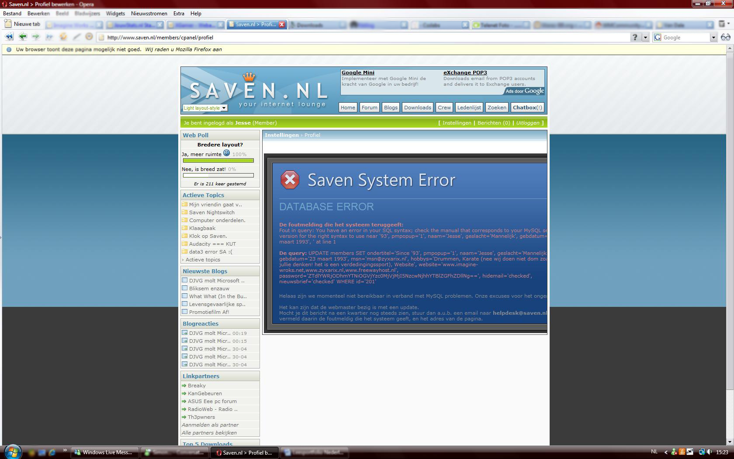The width and height of the screenshot is (734, 459).
Task: Open the Google Mini ad link
Action: tap(358, 73)
